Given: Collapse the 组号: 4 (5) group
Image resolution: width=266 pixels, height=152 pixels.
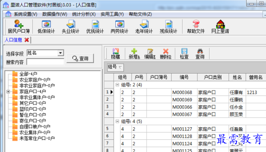Looking at the screenshot, I should click(117, 121).
